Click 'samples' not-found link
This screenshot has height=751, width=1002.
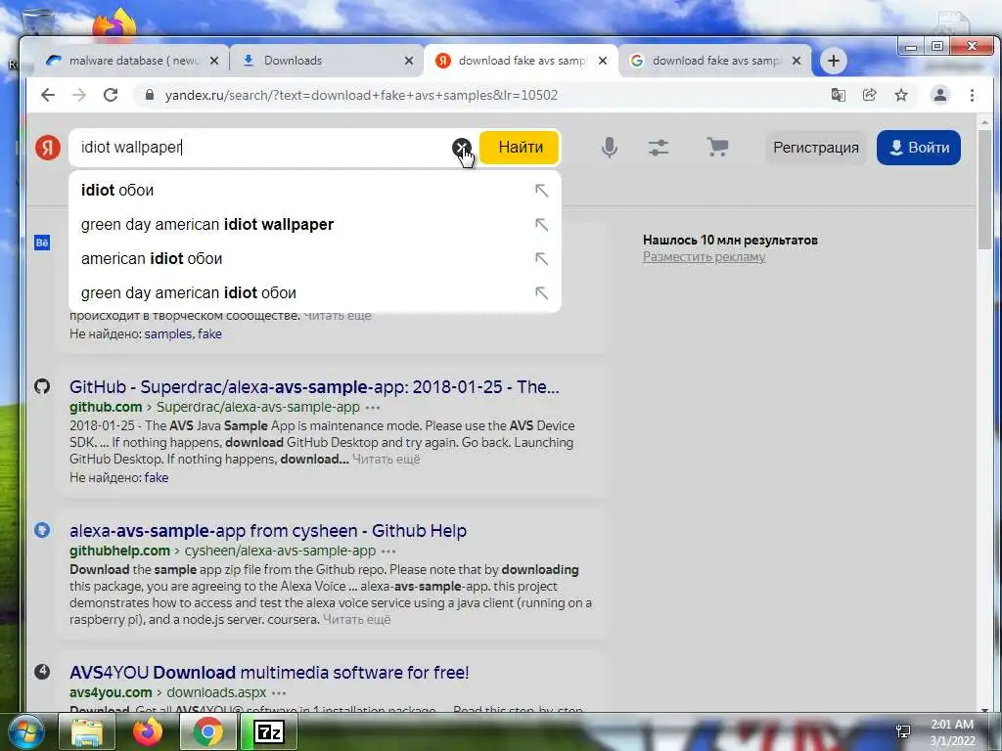[x=168, y=334]
